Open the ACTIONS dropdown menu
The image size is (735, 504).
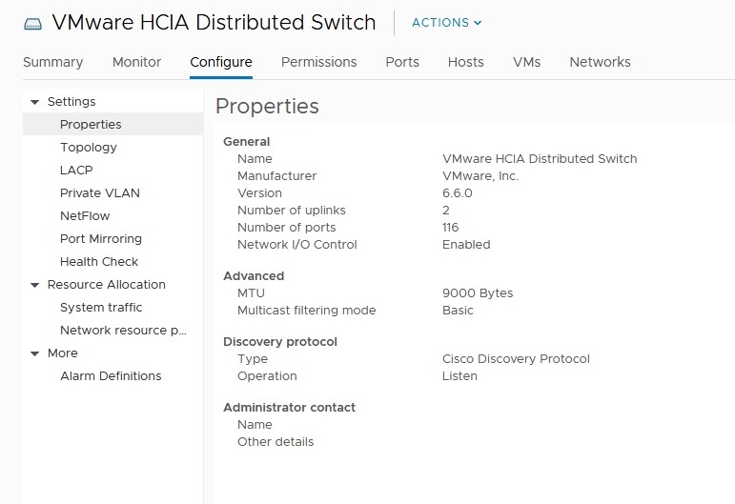click(x=446, y=23)
